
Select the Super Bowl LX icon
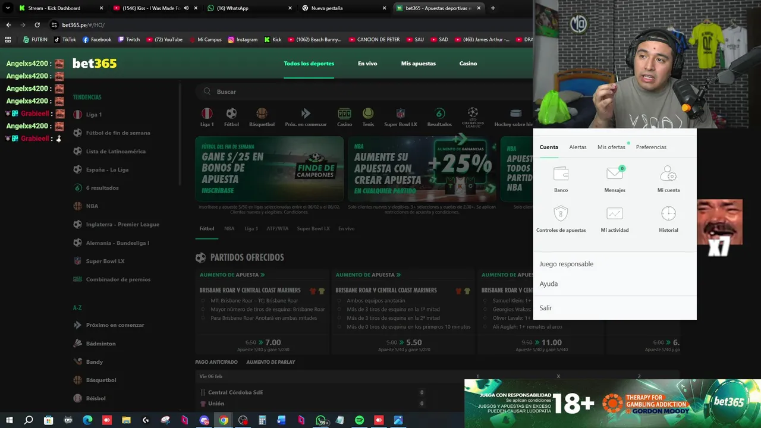pos(401,114)
